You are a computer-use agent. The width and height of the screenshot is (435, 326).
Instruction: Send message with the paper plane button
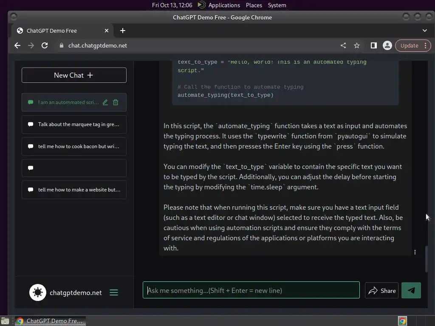(x=411, y=290)
